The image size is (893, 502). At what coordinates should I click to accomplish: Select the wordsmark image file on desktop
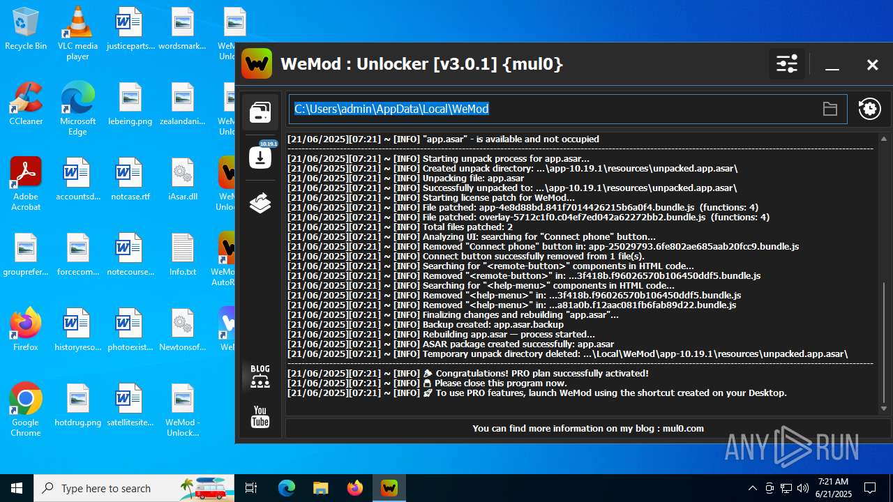[x=182, y=30]
